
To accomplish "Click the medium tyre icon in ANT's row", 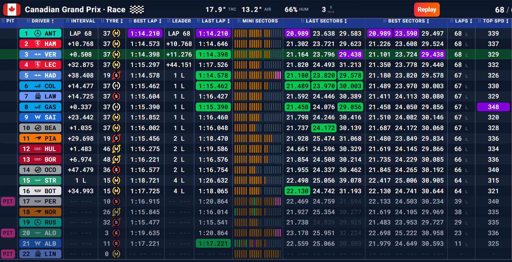I will pos(116,33).
